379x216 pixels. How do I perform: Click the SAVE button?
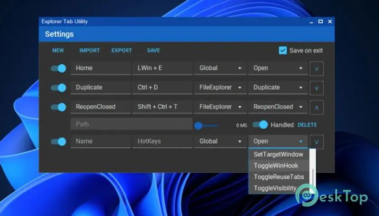pyautogui.click(x=153, y=50)
